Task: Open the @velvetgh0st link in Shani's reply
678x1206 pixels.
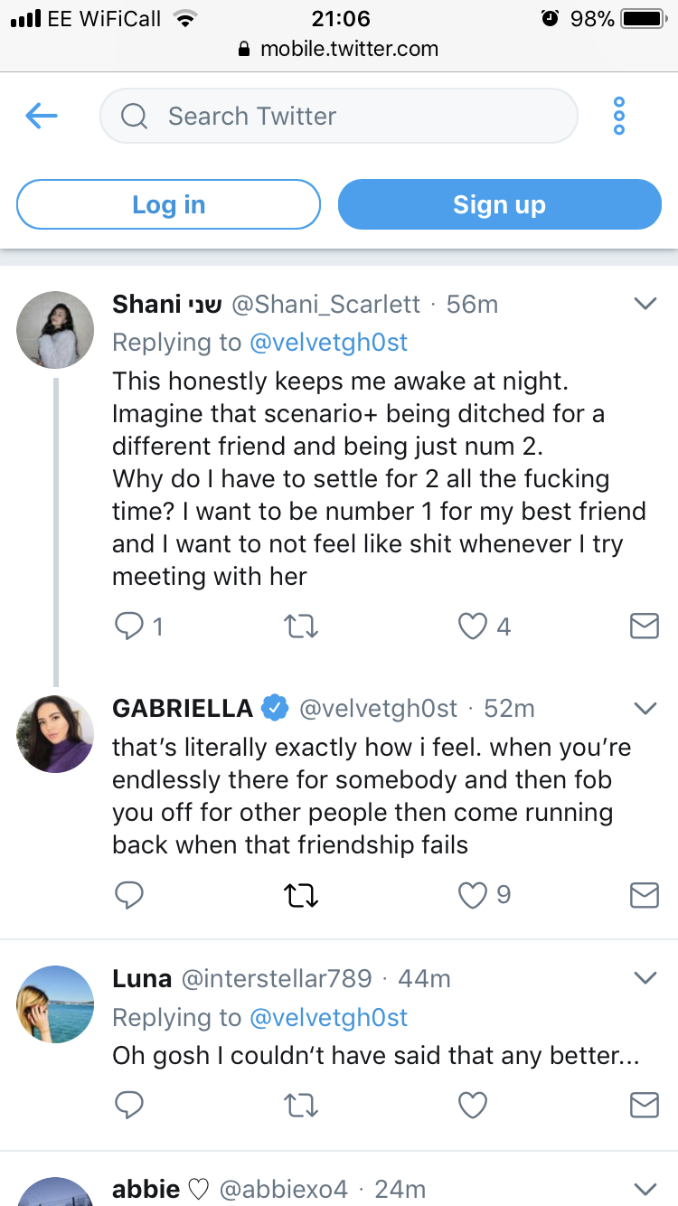Action: [328, 343]
